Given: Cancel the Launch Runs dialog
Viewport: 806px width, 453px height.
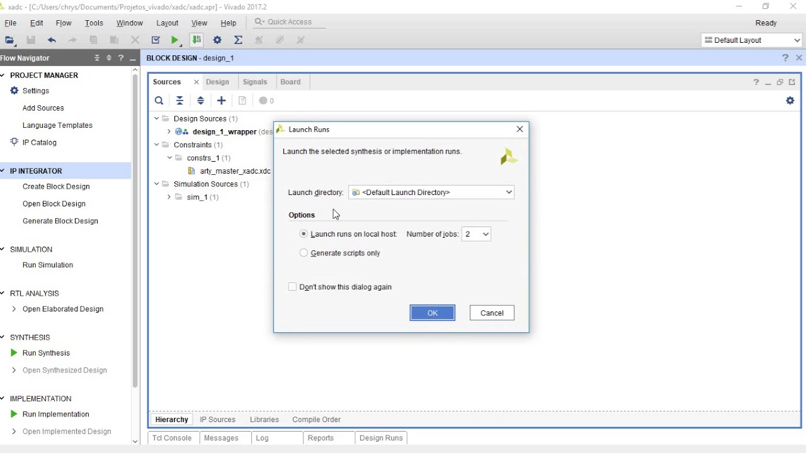Looking at the screenshot, I should [x=492, y=313].
